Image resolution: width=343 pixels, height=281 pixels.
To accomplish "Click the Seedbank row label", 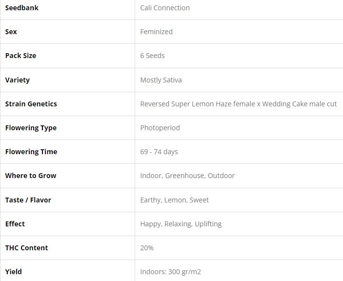I will coord(22,8).
